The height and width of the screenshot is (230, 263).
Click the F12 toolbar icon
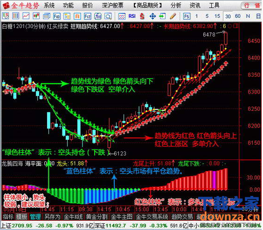pos(87,16)
